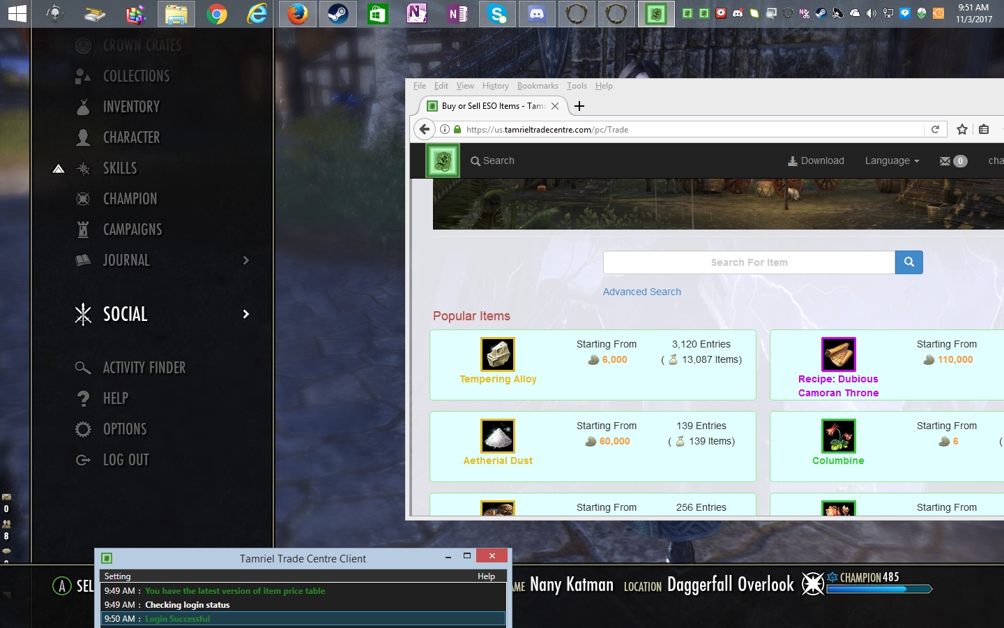Open Firefox Tools menu
This screenshot has height=628, width=1004.
[577, 86]
